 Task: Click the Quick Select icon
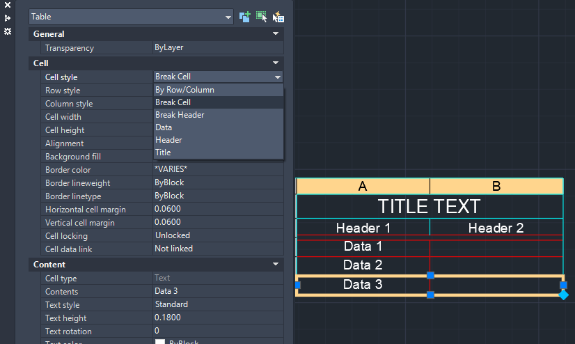[x=278, y=17]
